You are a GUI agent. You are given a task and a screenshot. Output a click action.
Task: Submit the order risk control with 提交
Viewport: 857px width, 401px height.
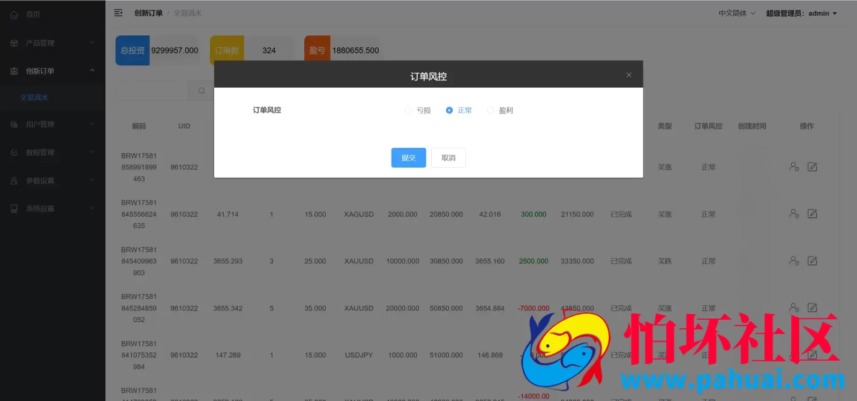pos(409,158)
